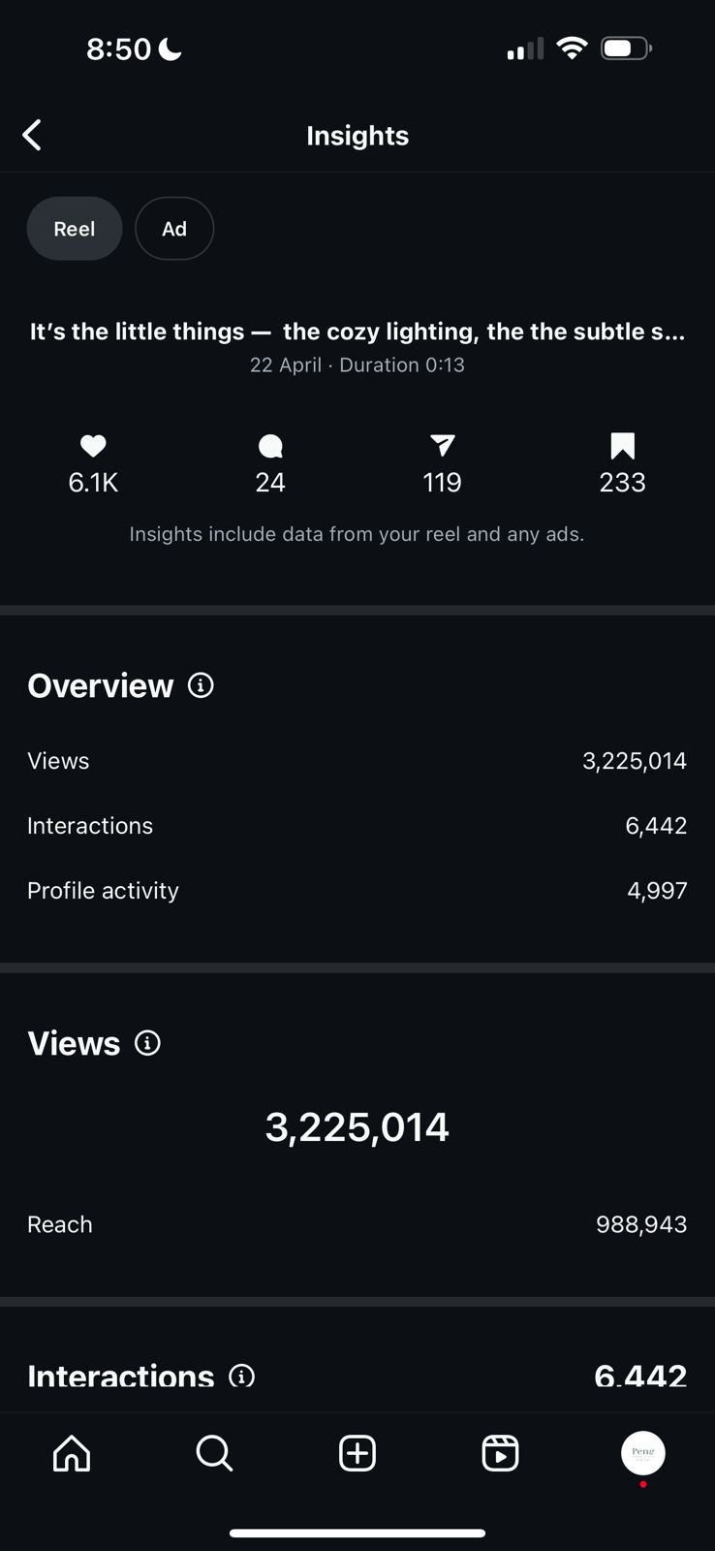Image resolution: width=715 pixels, height=1551 pixels.
Task: Open the Home feed icon
Action: (x=72, y=1453)
